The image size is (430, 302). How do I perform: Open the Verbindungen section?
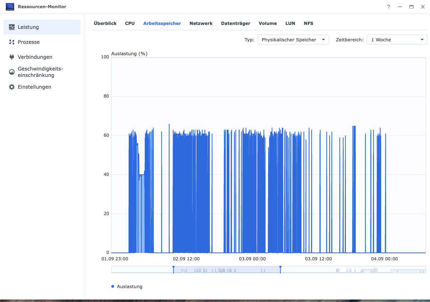tap(42, 57)
